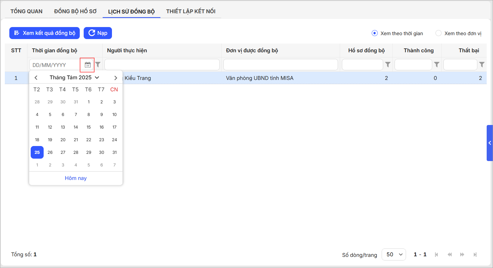Click the 'Người thực hiện' filter input field
493x268 pixels.
coord(162,65)
